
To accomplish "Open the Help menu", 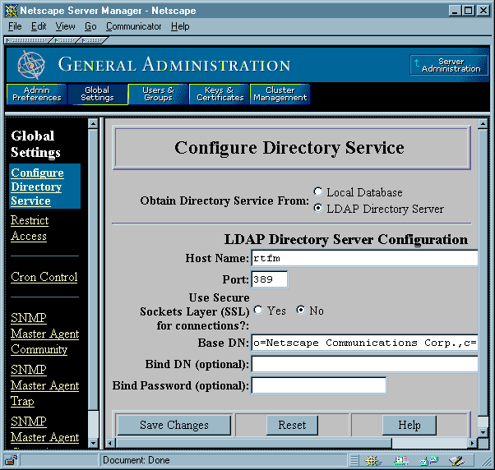I will coord(180,26).
